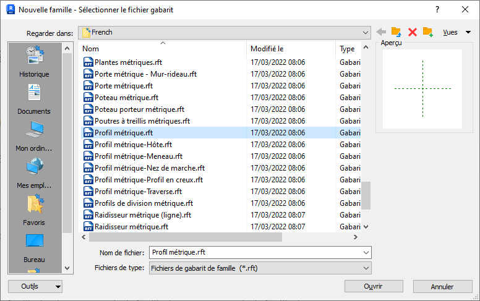
Task: Click the Annuler button
Action: tap(442, 287)
